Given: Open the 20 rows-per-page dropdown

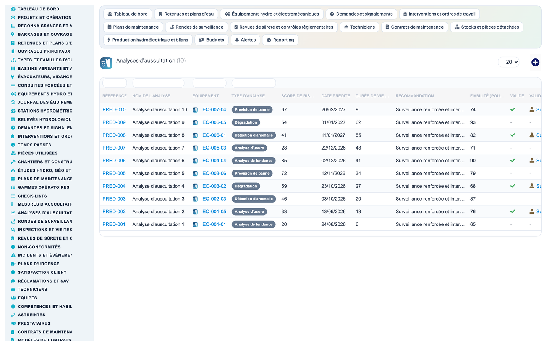Looking at the screenshot, I should click(x=508, y=62).
